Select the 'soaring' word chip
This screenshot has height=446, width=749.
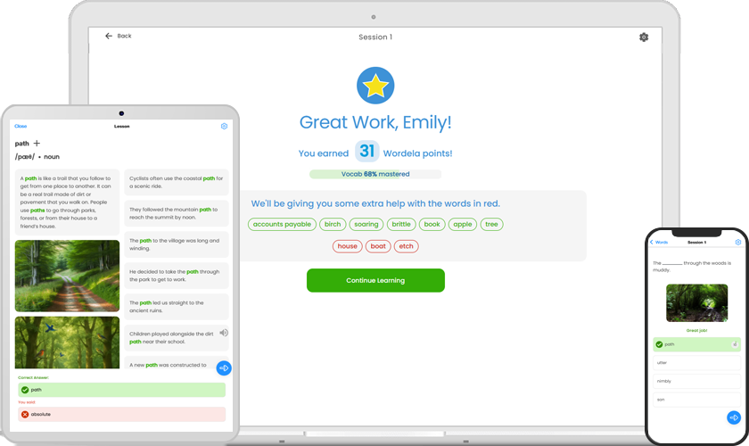pos(366,224)
